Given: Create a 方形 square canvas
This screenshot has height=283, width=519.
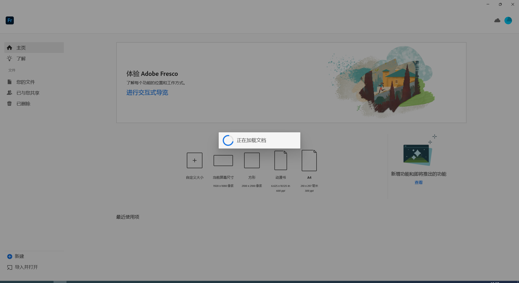Looking at the screenshot, I should pos(252,160).
